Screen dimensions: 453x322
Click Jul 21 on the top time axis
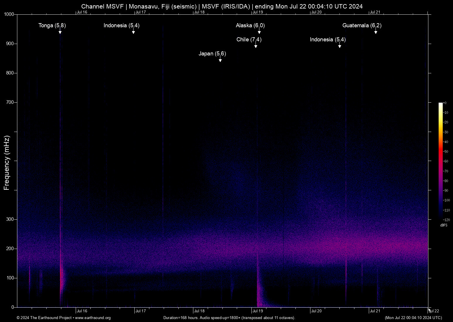375,12
